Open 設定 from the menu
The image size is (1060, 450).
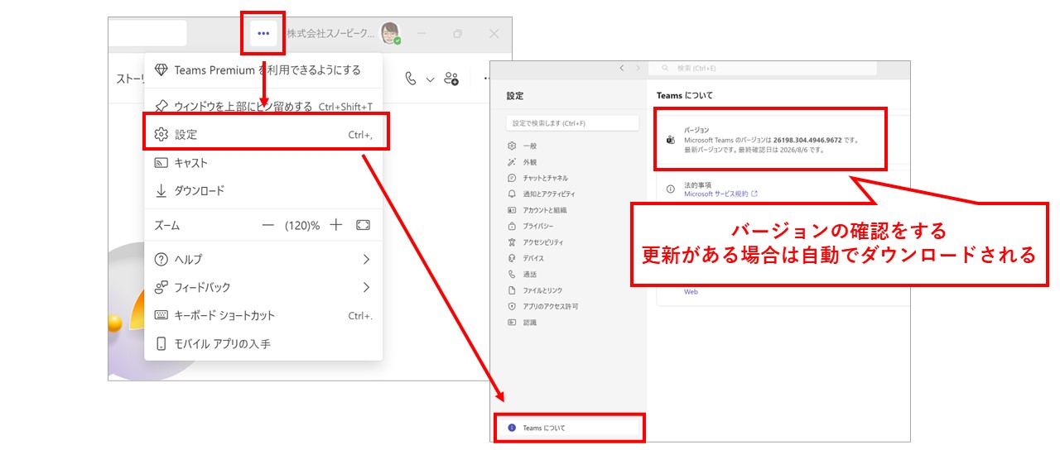(x=263, y=134)
